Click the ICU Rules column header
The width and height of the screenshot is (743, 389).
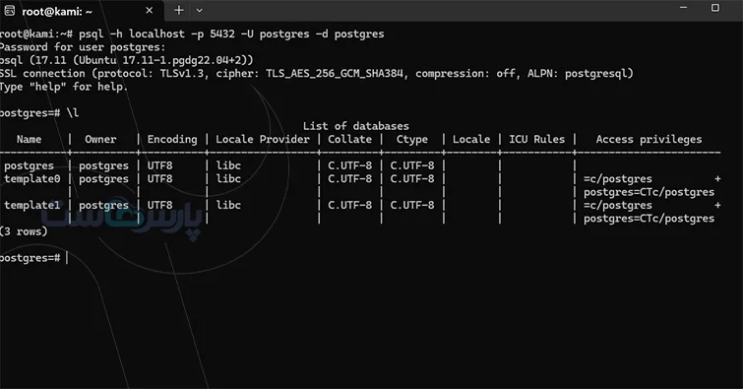pos(537,140)
